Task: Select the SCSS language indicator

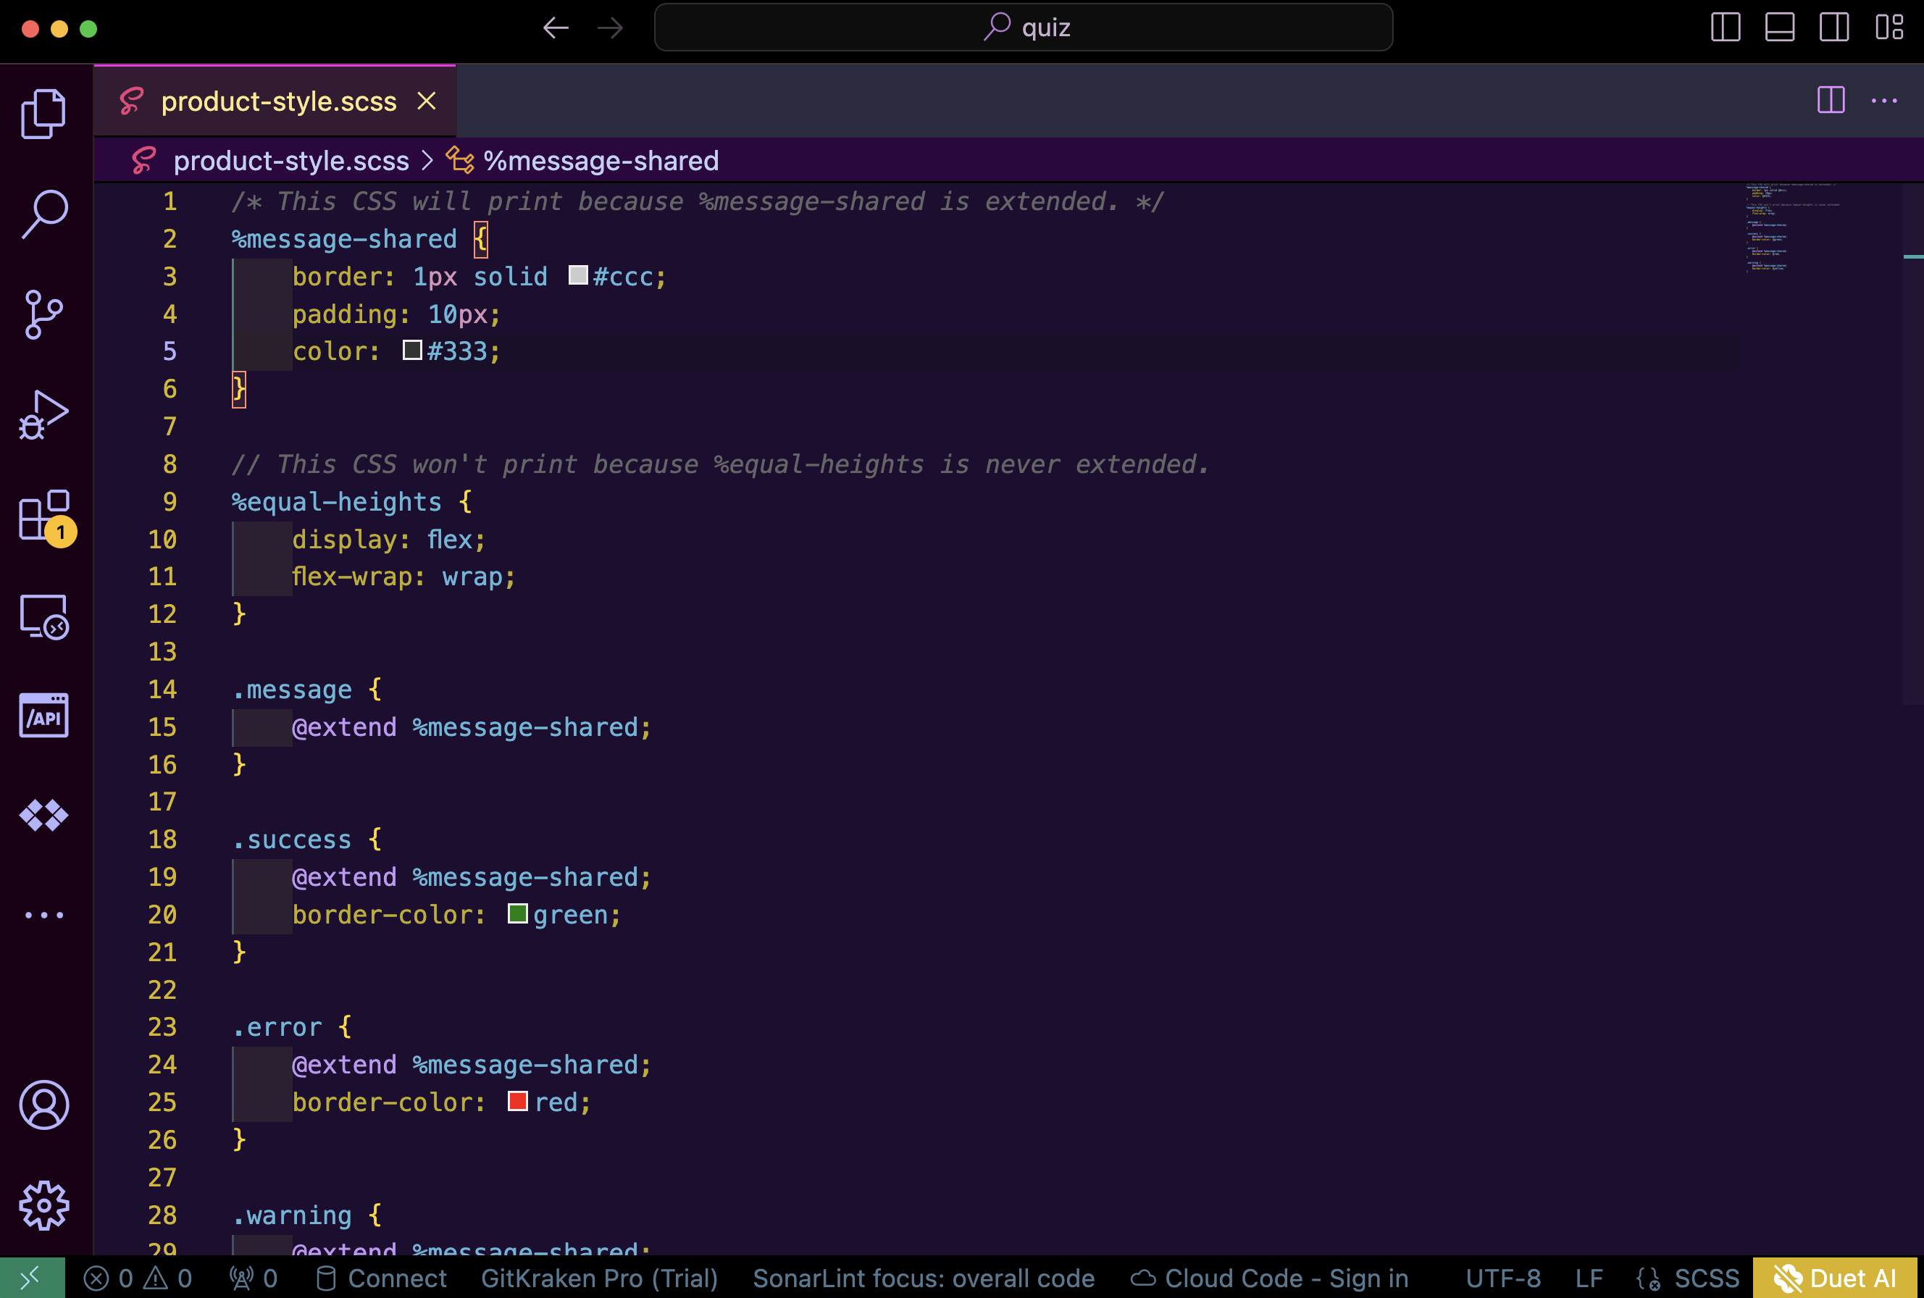Action: [x=1702, y=1276]
